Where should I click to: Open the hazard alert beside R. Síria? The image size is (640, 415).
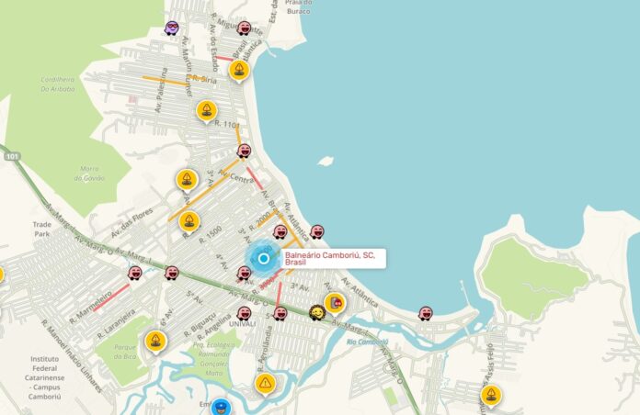click(x=239, y=72)
